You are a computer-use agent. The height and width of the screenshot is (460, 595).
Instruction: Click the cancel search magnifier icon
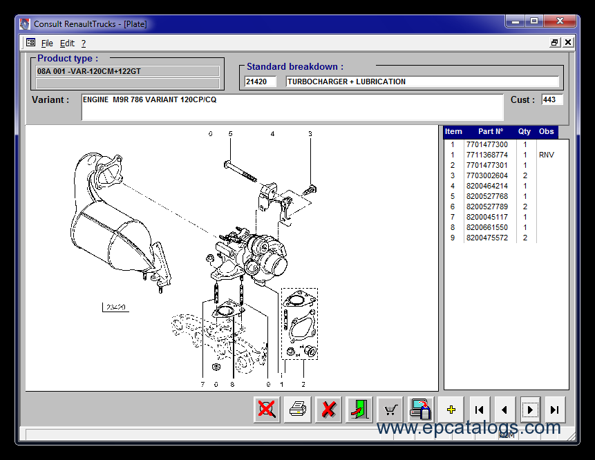click(267, 410)
